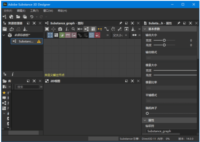
Task: Undo the last action
Action: [32, 17]
